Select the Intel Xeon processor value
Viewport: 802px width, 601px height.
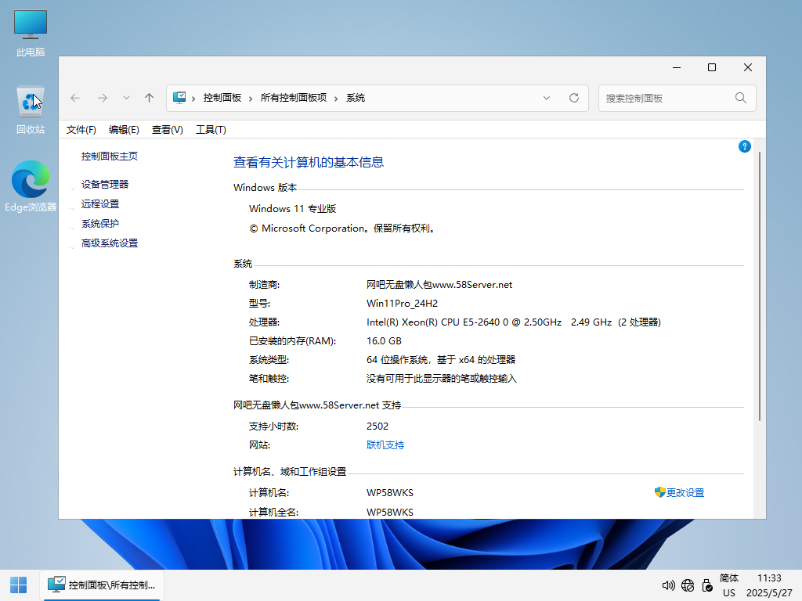click(514, 322)
